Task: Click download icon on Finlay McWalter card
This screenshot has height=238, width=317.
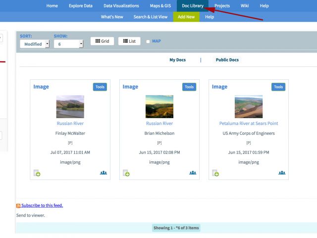Action: [x=37, y=173]
